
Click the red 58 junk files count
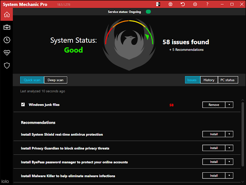pos(171,105)
